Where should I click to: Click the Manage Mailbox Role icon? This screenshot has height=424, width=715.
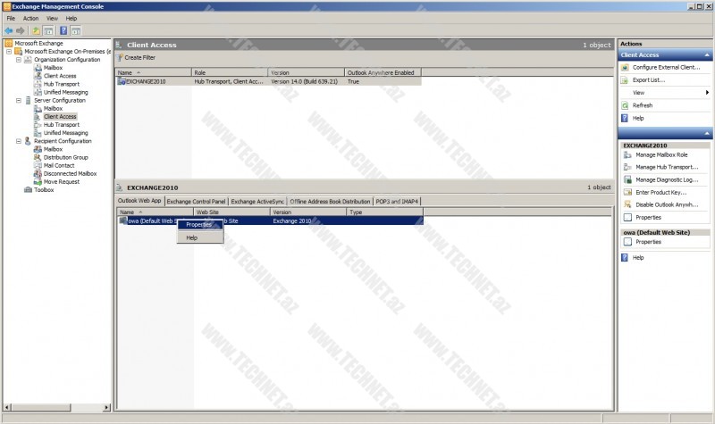point(628,154)
